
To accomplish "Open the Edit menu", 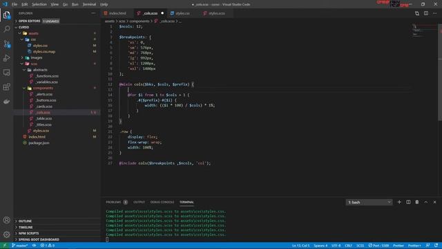I will tap(25, 4).
